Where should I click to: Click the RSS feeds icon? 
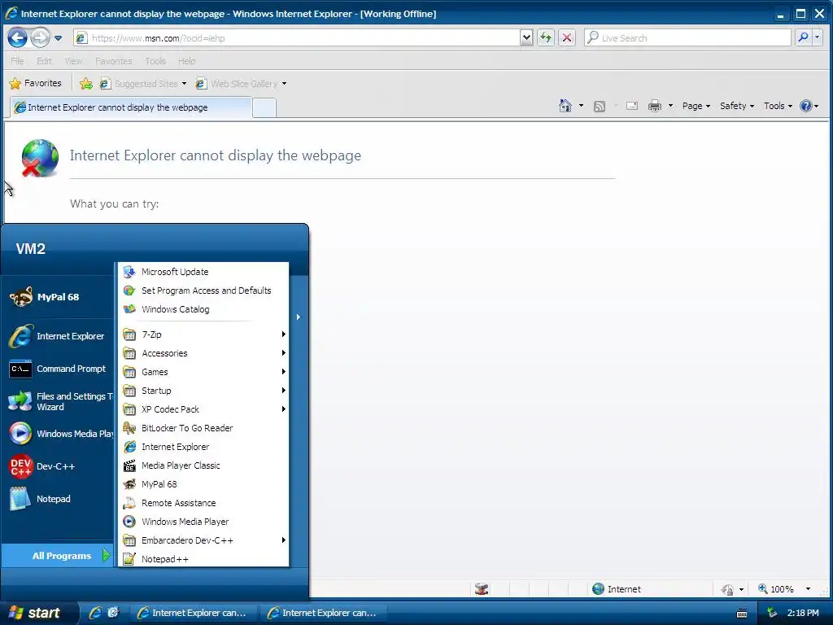click(x=600, y=107)
